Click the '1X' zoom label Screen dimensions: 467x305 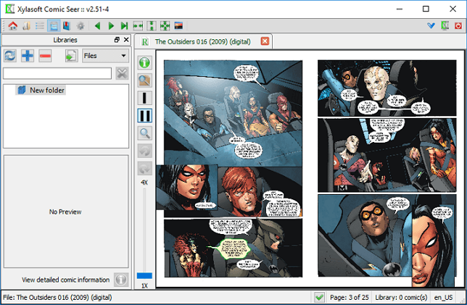click(144, 285)
